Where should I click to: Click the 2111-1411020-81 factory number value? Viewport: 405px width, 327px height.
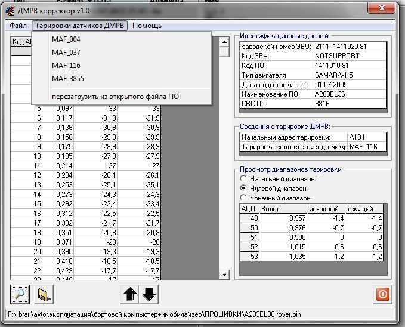click(x=349, y=47)
